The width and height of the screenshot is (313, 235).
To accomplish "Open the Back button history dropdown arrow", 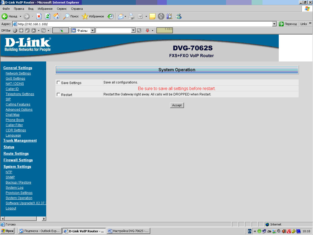I will click(x=20, y=16).
